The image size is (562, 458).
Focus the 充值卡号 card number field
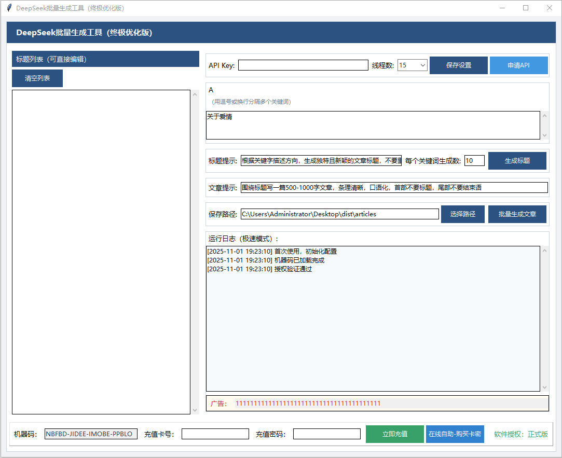pyautogui.click(x=215, y=434)
